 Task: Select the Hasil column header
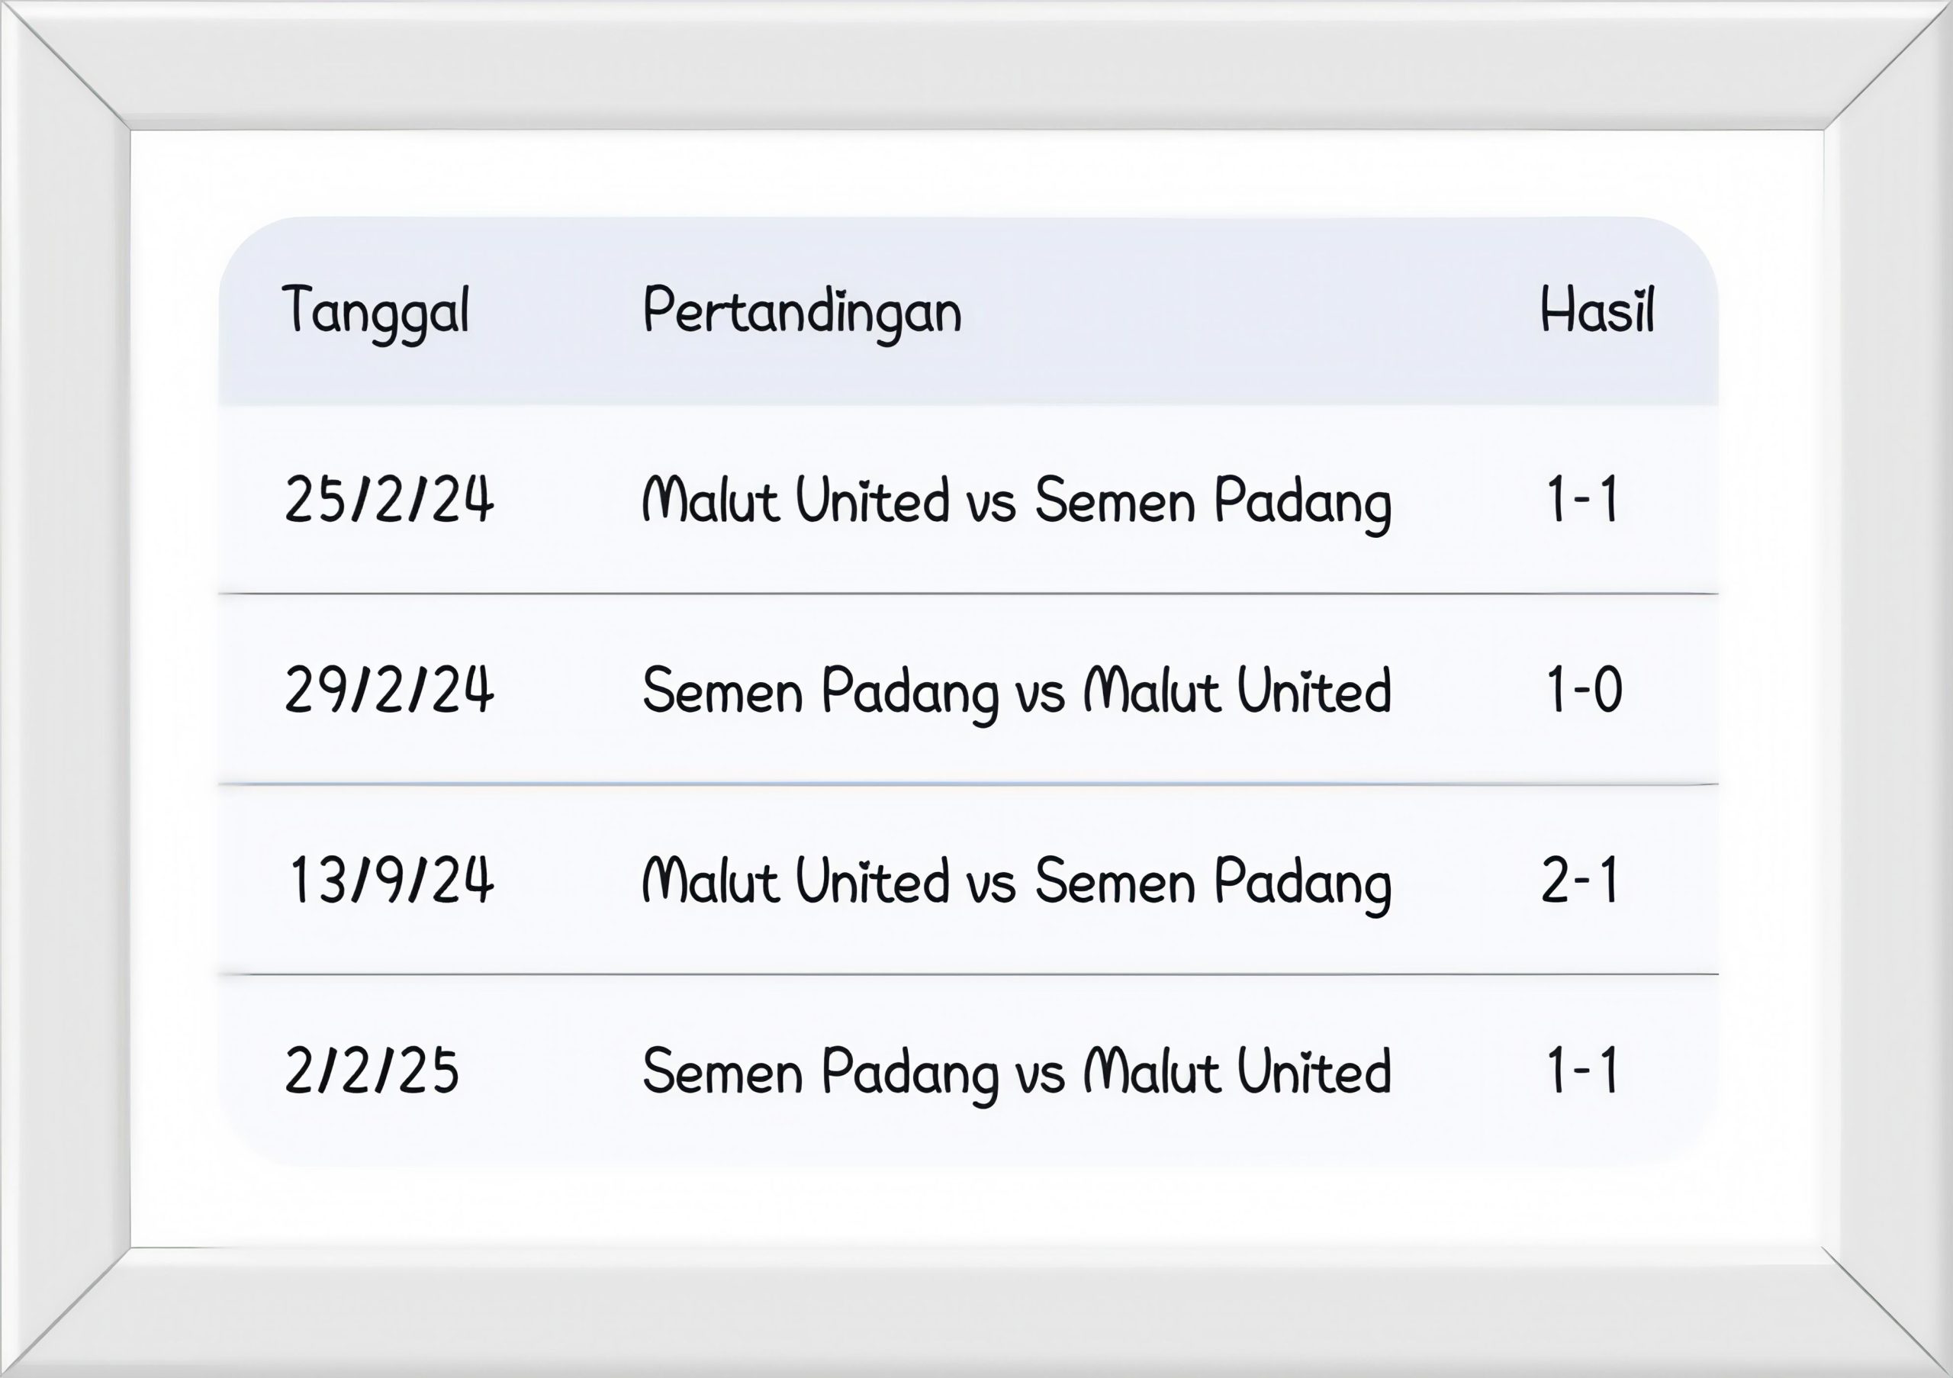click(1597, 311)
